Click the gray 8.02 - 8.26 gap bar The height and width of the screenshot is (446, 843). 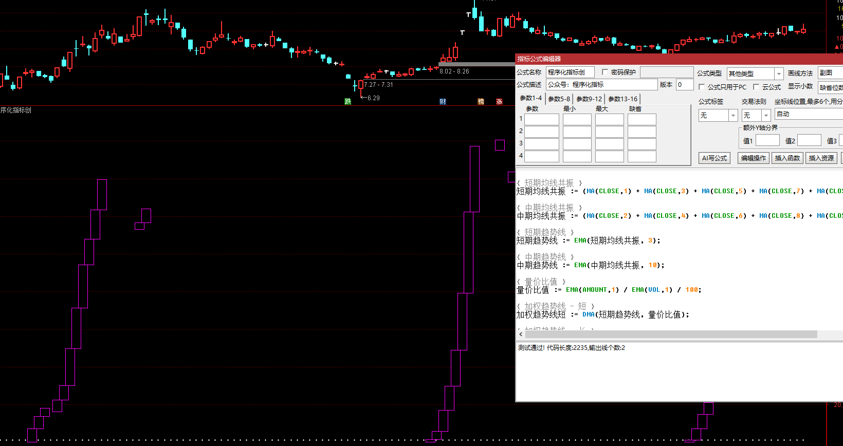pyautogui.click(x=476, y=65)
